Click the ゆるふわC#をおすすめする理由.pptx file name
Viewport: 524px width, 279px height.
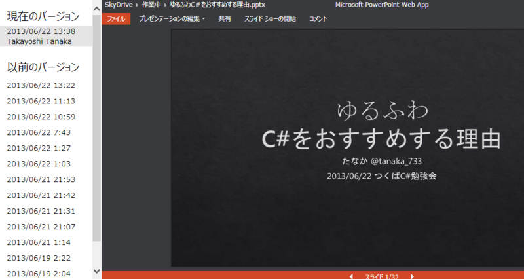[x=217, y=5]
